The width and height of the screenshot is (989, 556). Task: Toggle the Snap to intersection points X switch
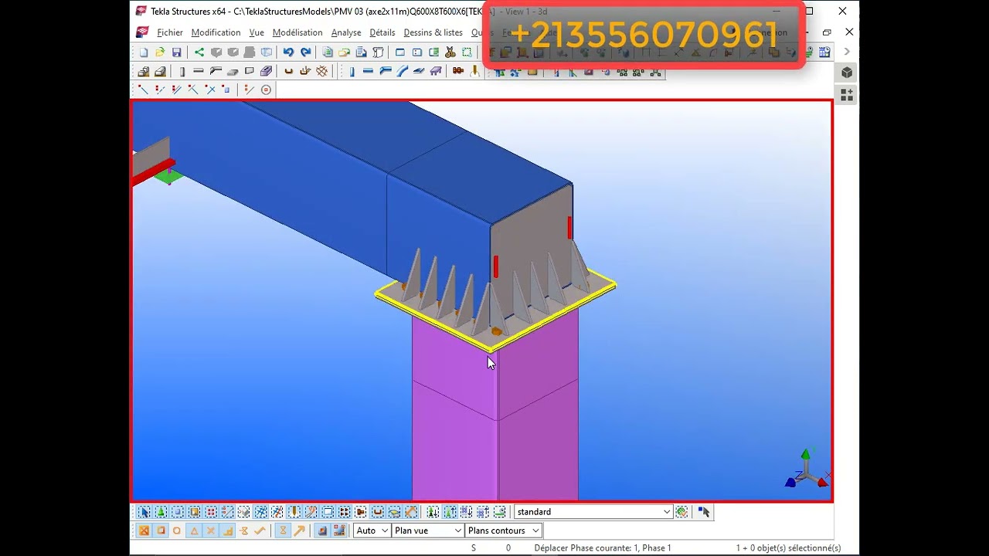211,531
